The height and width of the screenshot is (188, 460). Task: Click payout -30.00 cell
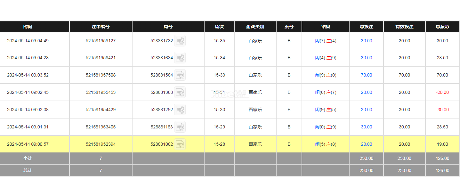[442, 110]
